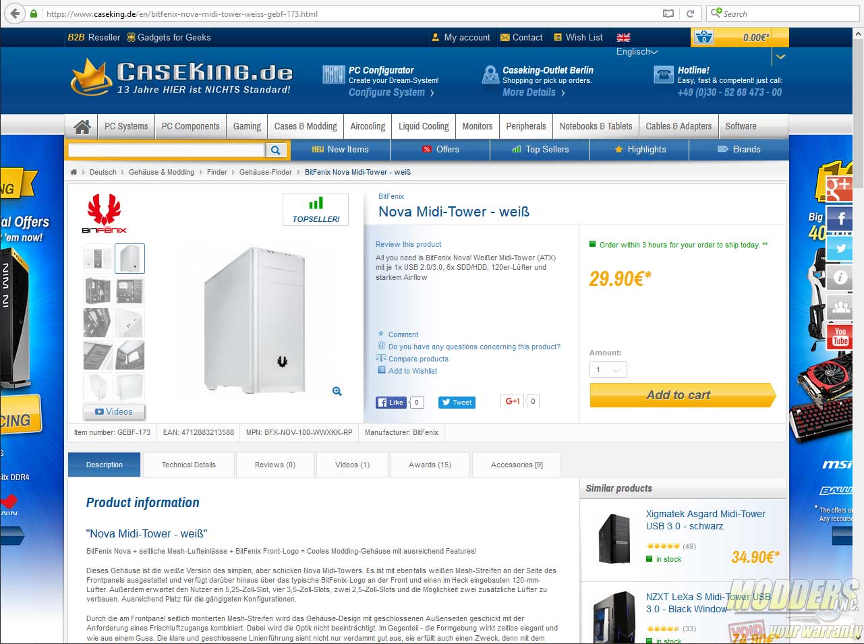Toggle the browser reader view icon
The image size is (864, 644).
668,13
